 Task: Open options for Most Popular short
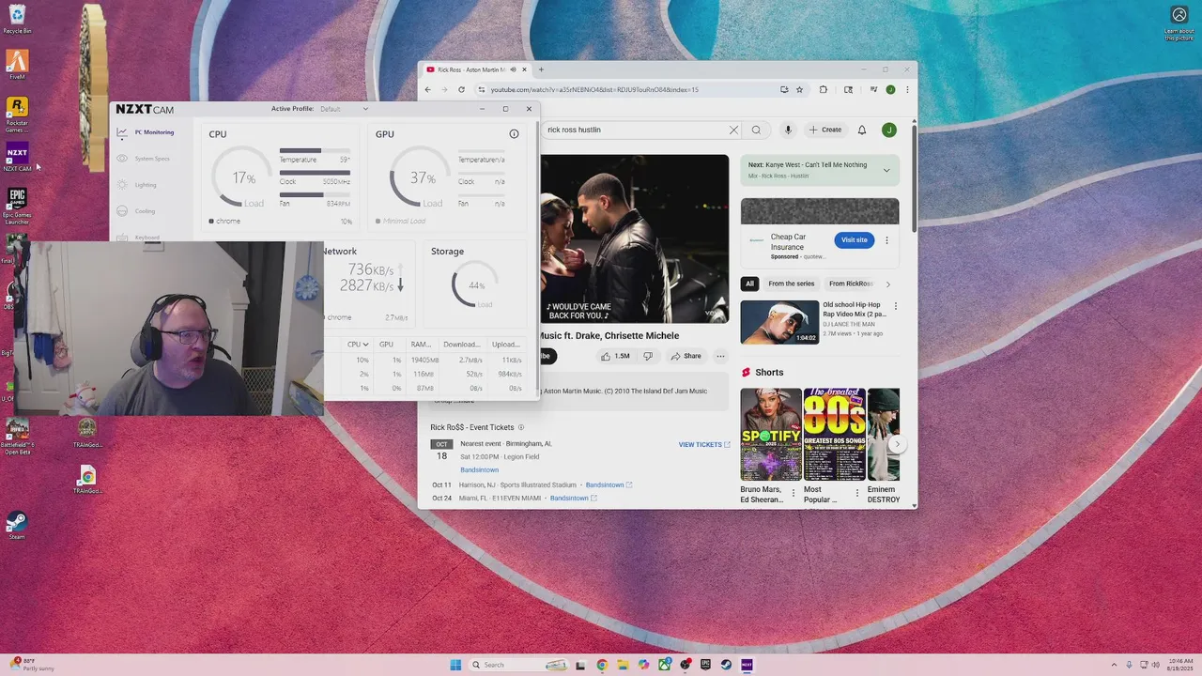click(856, 493)
